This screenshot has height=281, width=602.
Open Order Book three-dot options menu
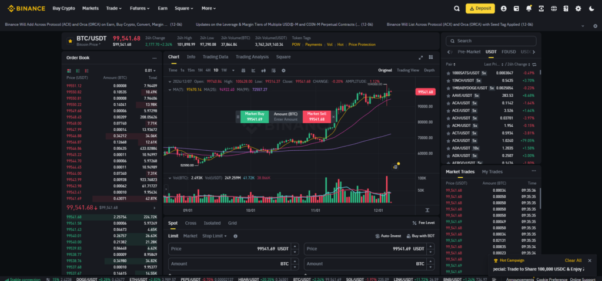coord(155,58)
